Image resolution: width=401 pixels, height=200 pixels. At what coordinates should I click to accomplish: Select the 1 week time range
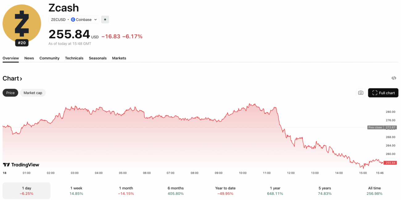click(x=76, y=191)
